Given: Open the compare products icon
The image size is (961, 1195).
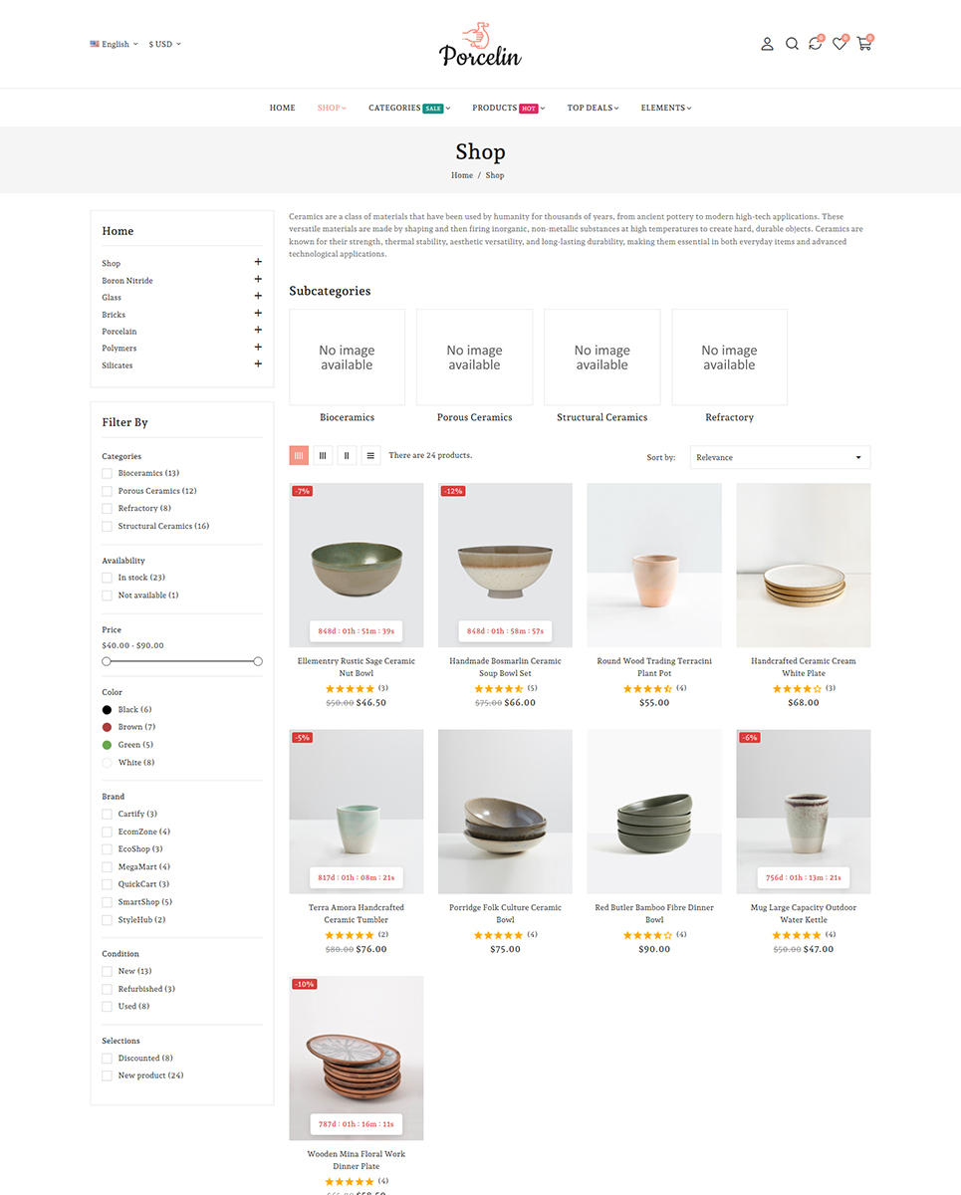Looking at the screenshot, I should tap(816, 44).
